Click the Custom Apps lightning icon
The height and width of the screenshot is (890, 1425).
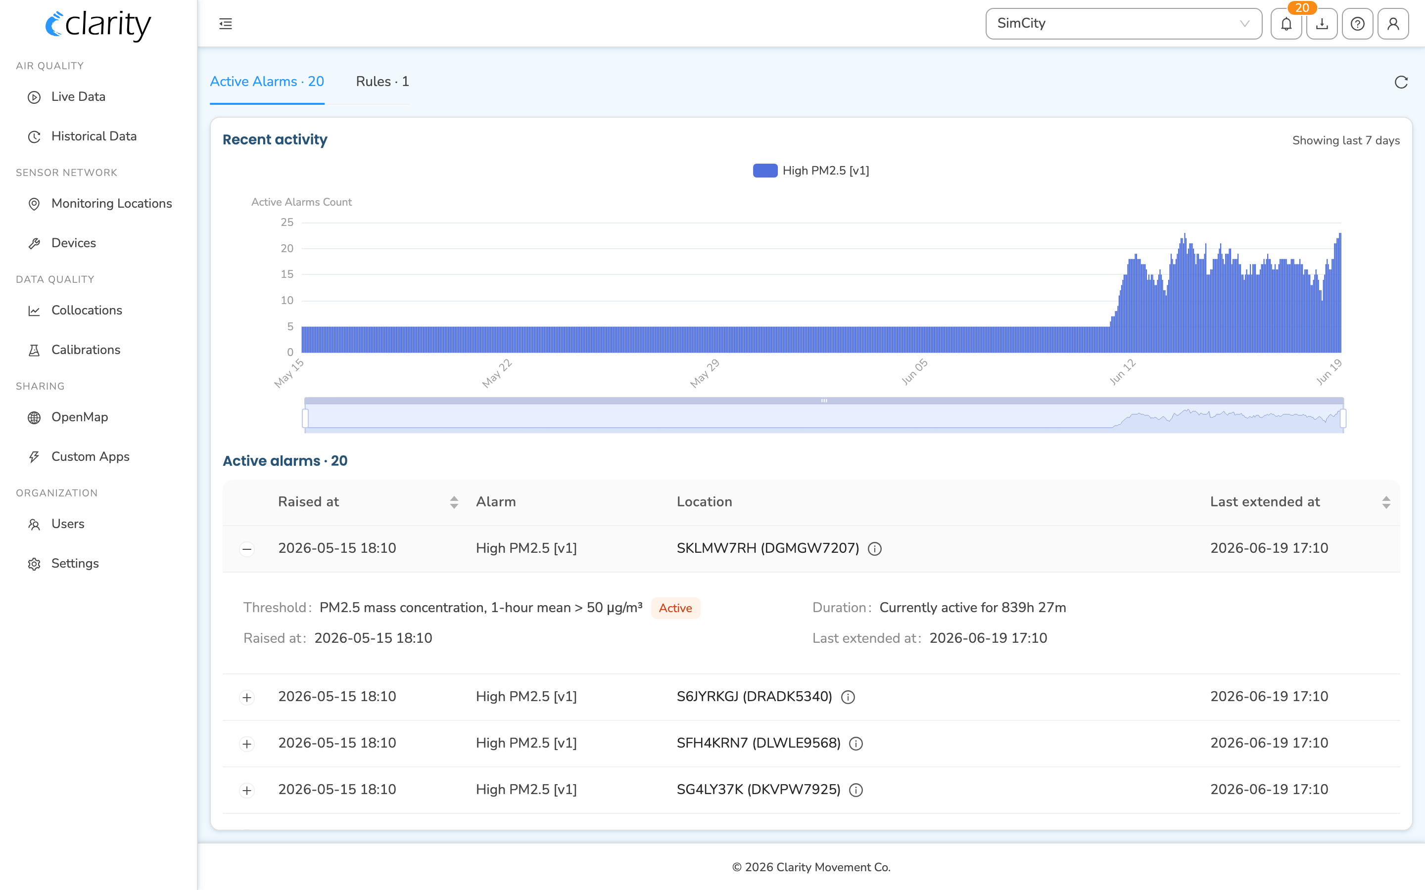pyautogui.click(x=34, y=457)
